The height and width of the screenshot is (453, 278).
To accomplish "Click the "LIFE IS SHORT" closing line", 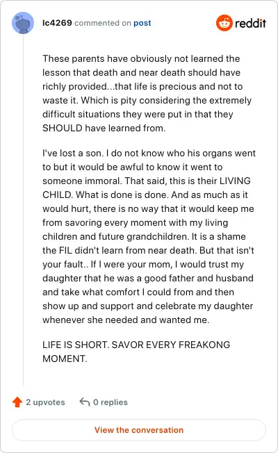I will (136, 352).
